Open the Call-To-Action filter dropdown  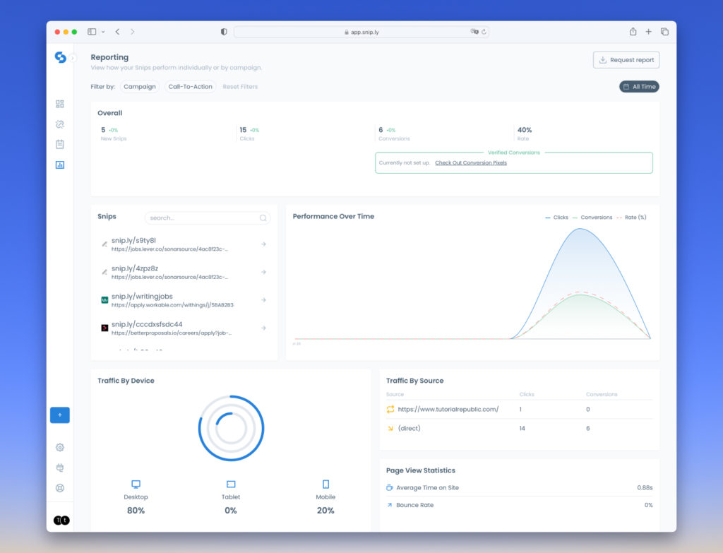tap(190, 87)
